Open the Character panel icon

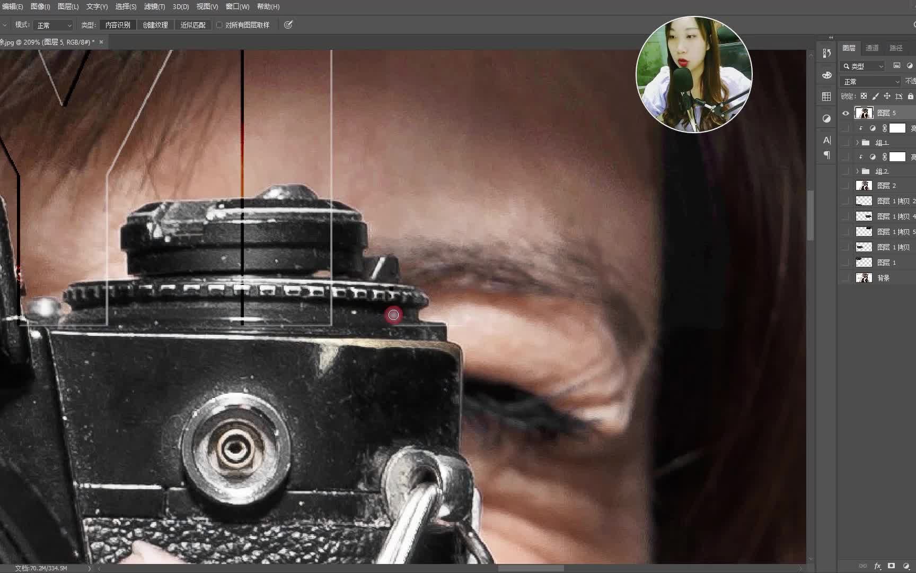[826, 140]
